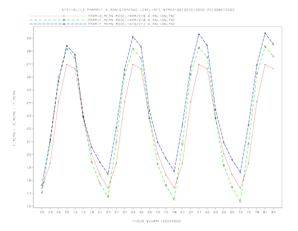Click the chart title line starting STAT=SL1L2
The width and height of the screenshot is (298, 231).
click(148, 10)
